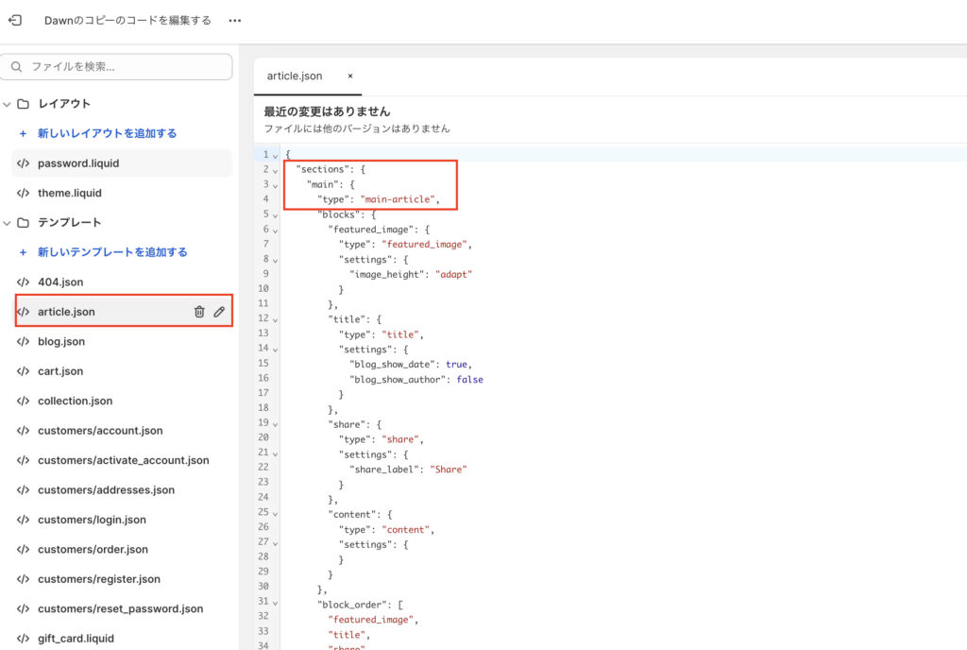Fold the share block at line 19
The height and width of the screenshot is (650, 967).
[275, 424]
